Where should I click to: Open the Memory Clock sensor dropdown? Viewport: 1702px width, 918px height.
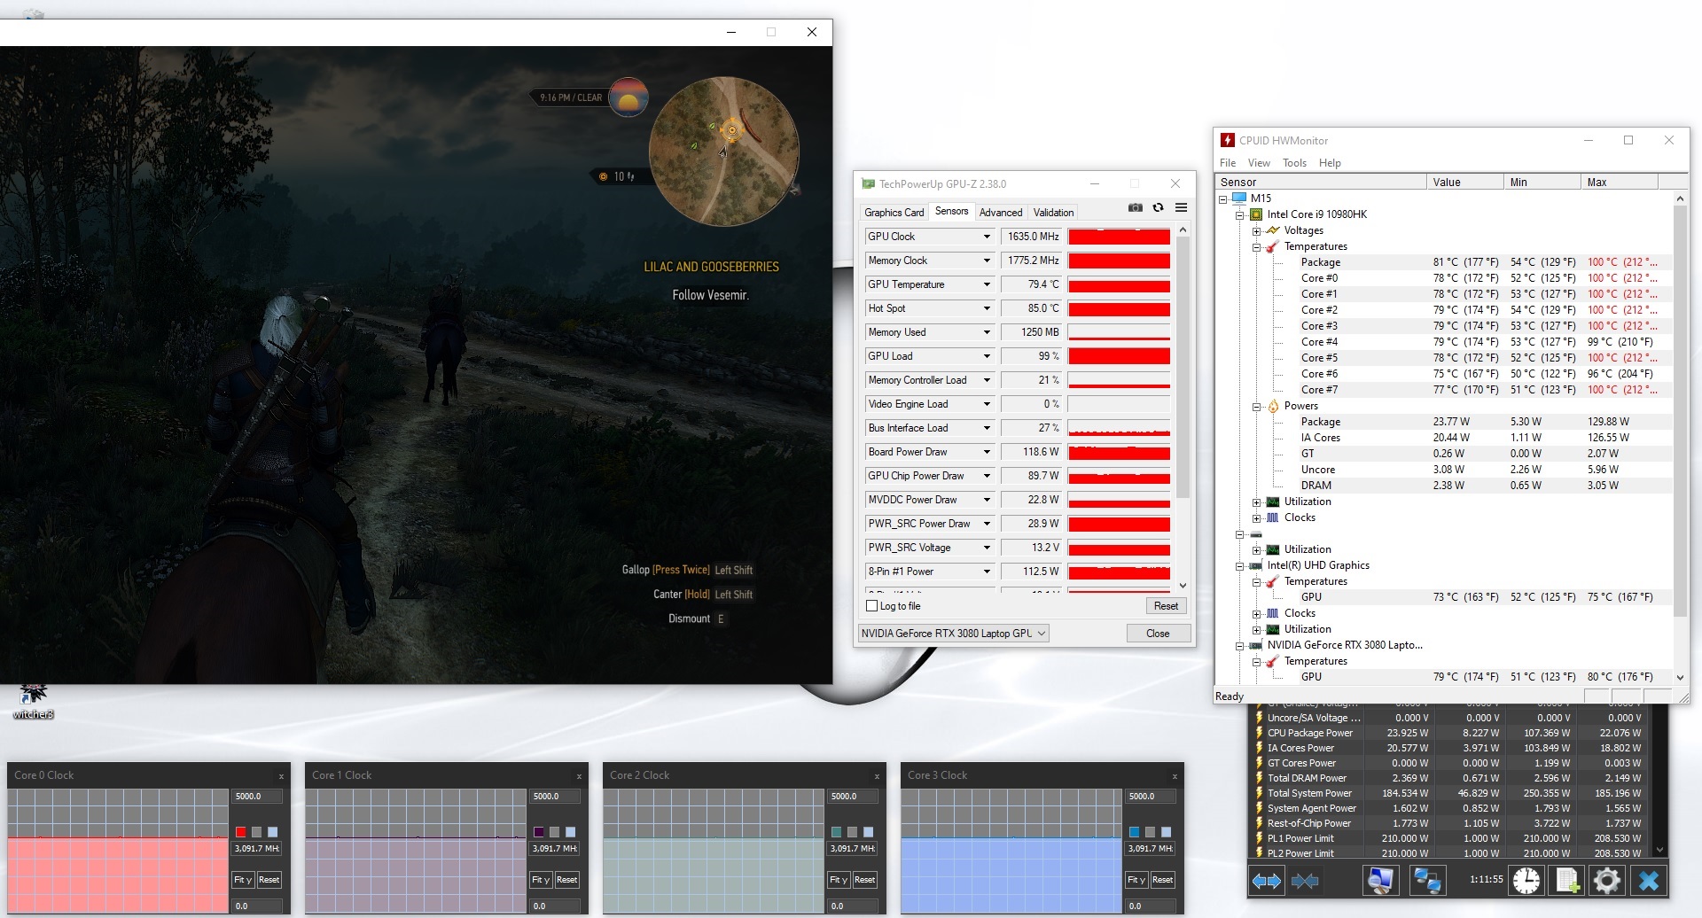coord(987,261)
